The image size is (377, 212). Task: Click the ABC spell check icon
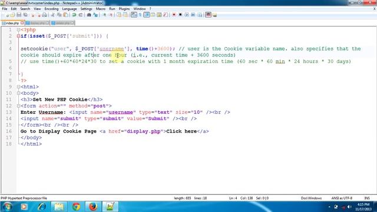(x=208, y=15)
